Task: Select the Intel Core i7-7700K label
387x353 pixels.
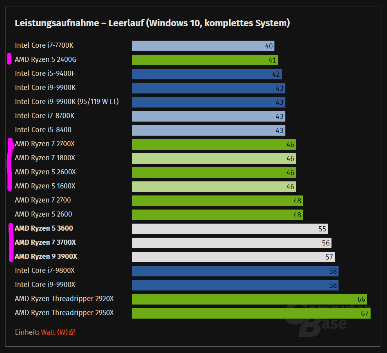Action: (x=44, y=45)
